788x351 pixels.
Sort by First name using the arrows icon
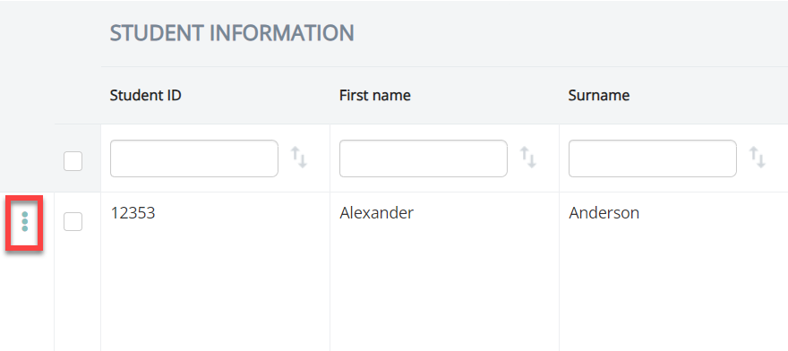pos(528,158)
